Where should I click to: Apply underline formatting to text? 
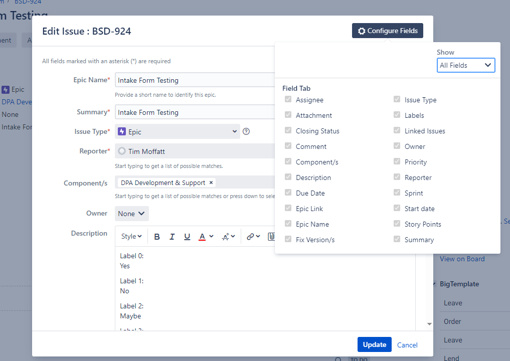pyautogui.click(x=187, y=237)
